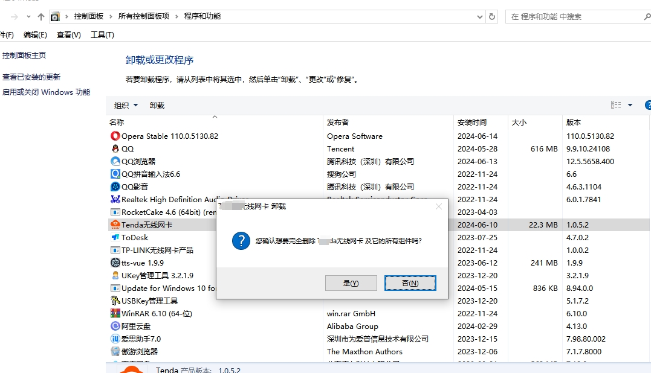
Task: Open the 查看(V) menu
Action: pos(68,35)
